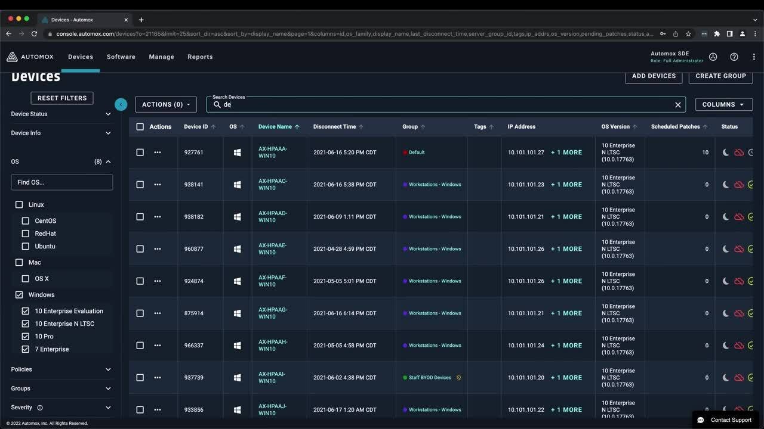The image size is (764, 429).
Task: Open the user account icon
Action: (x=713, y=57)
